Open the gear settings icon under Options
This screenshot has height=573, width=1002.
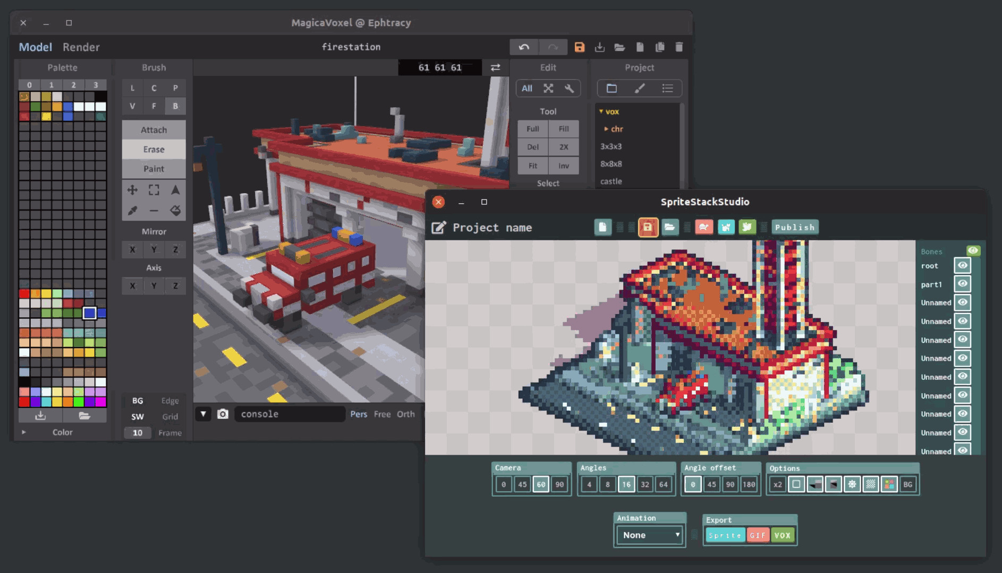pos(852,484)
